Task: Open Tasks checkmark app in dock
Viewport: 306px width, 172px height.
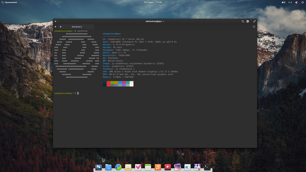Action: click(x=138, y=167)
